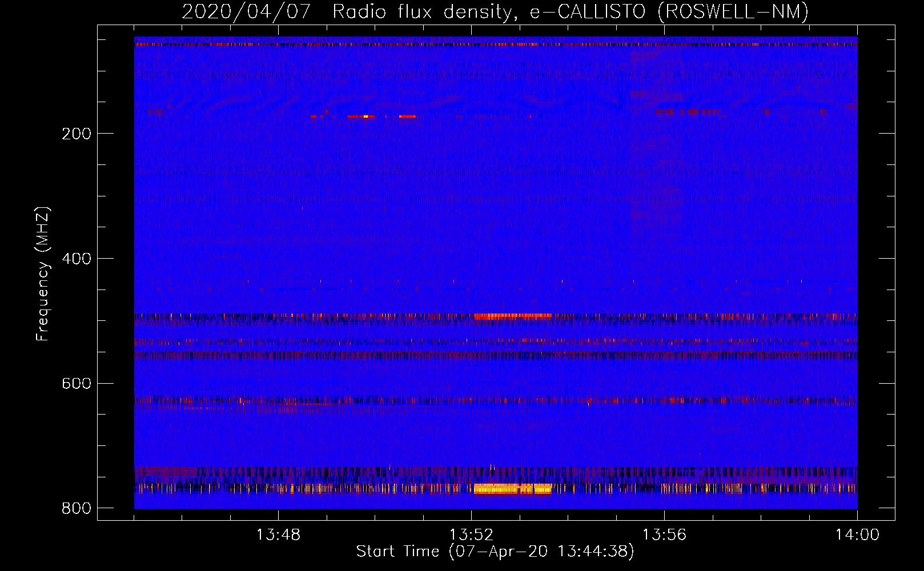Click the 'Frequency (MHZ)' axis label
This screenshot has width=924, height=571.
[x=43, y=274]
